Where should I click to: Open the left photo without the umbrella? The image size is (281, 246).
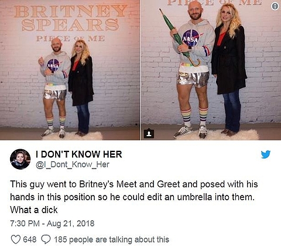click(70, 70)
